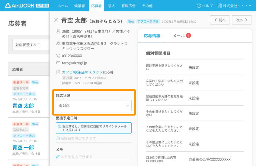256x166 pixels.
Task: Click 応募者の回答XXXXXXXXXX answer text
Action: (x=210, y=159)
